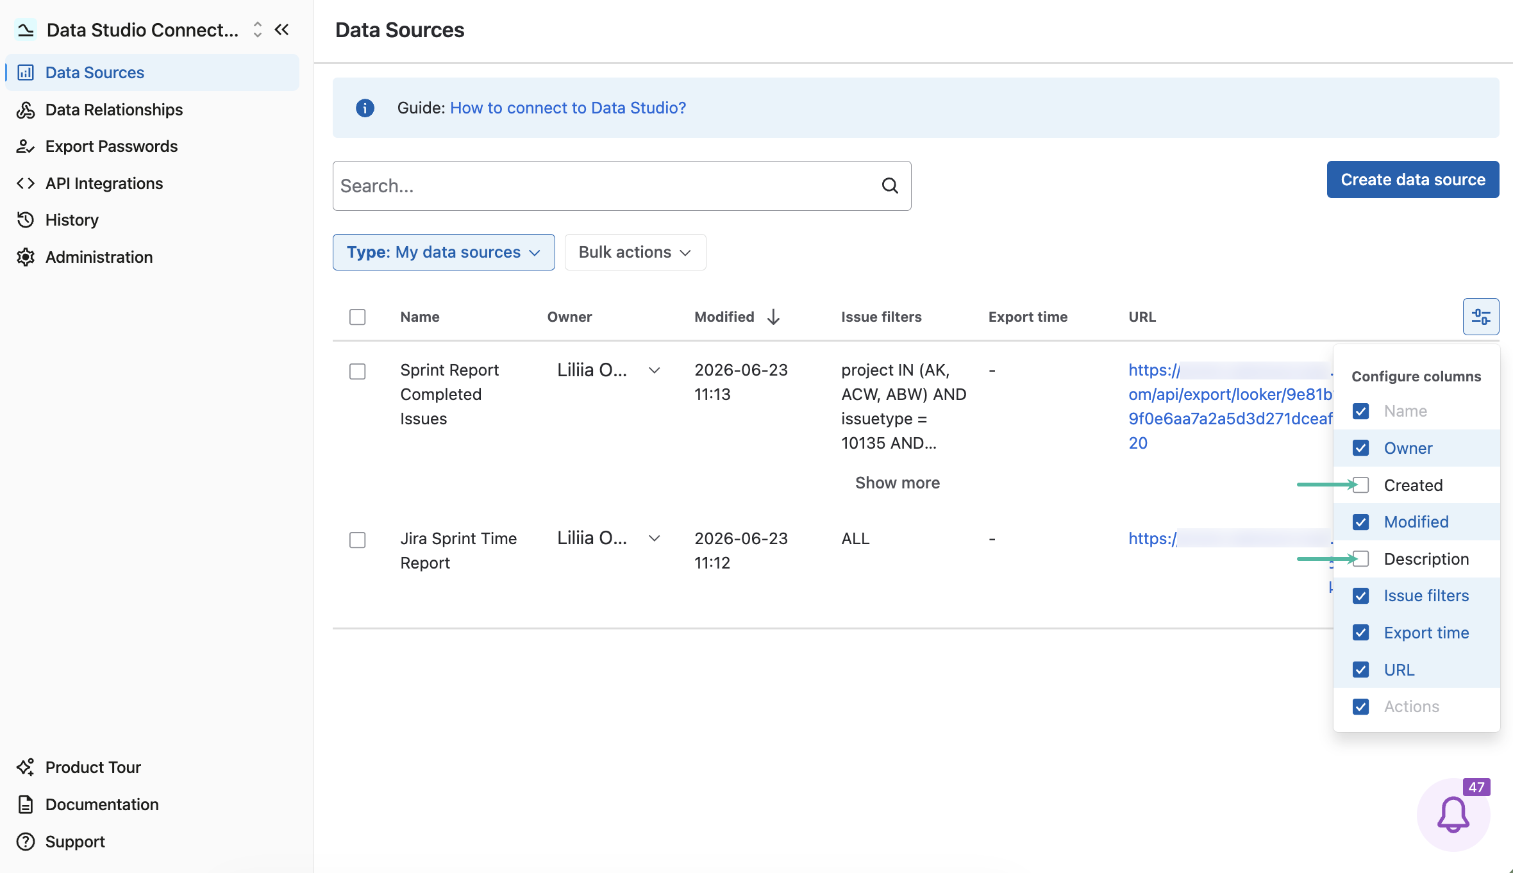Screen dimensions: 1513x873
Task: Click the Support question mark icon
Action: [26, 842]
